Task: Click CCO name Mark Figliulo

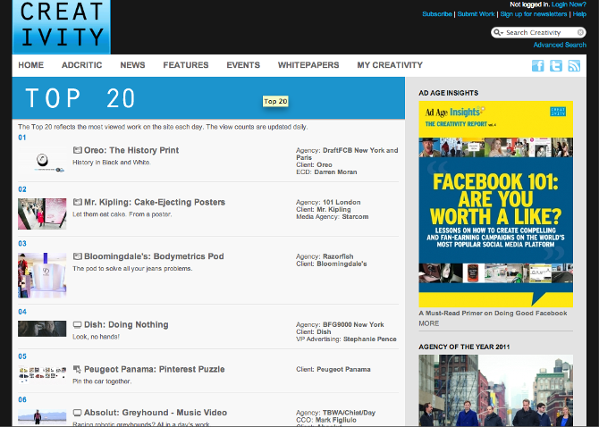Action: [336, 420]
